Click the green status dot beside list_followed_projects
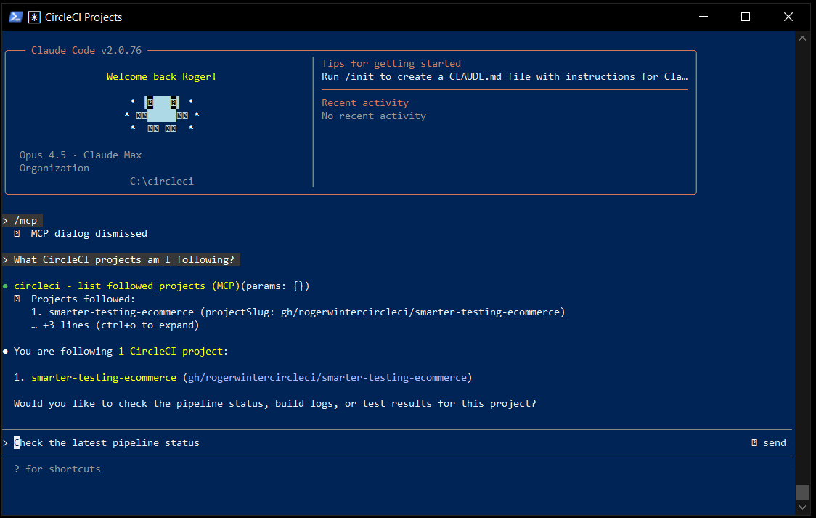Image resolution: width=816 pixels, height=518 pixels. tap(5, 286)
